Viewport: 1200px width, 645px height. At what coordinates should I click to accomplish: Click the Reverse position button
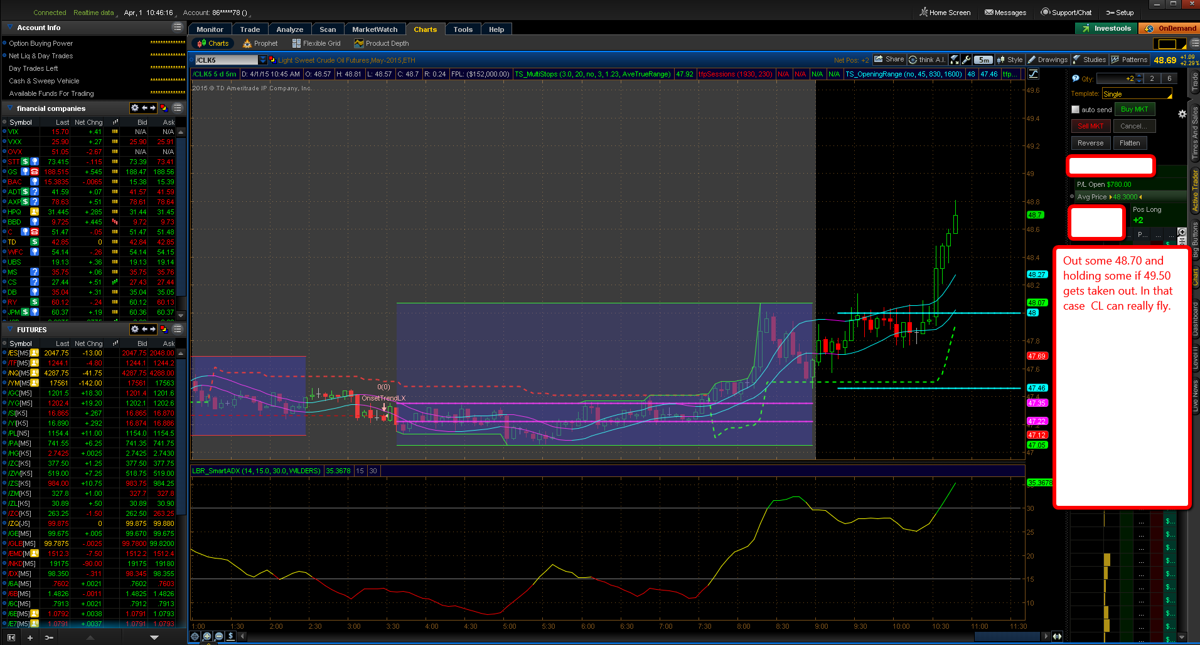(1090, 143)
